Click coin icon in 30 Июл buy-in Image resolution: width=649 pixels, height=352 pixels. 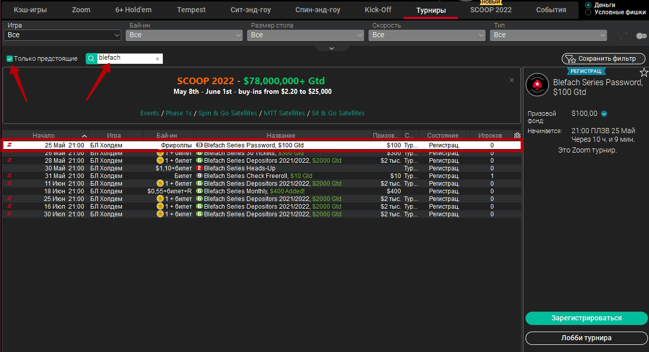click(x=160, y=214)
